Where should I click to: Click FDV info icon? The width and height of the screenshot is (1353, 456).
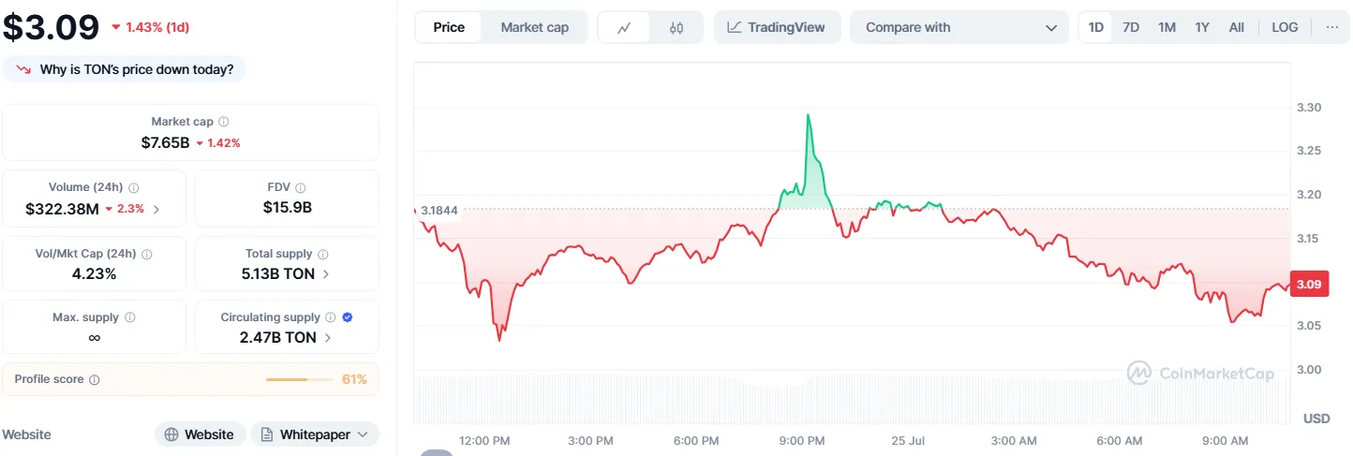[x=301, y=187]
